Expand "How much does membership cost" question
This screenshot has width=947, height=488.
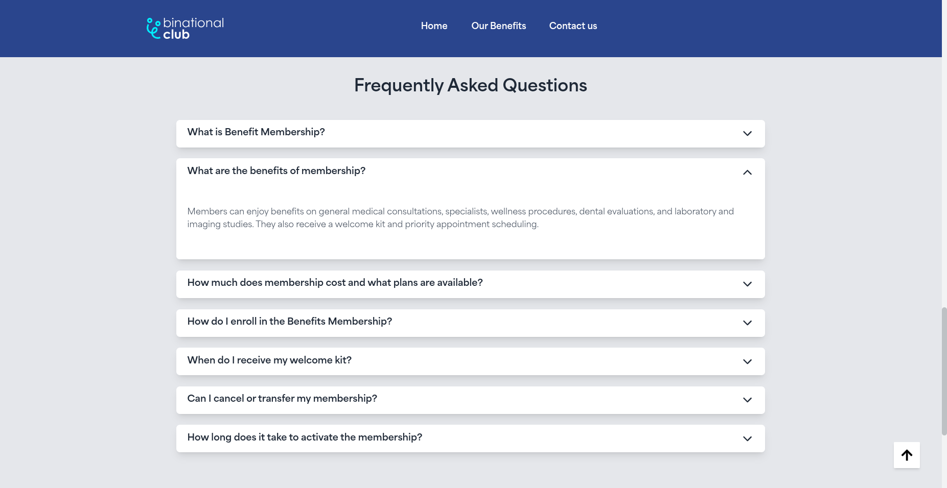click(335, 283)
